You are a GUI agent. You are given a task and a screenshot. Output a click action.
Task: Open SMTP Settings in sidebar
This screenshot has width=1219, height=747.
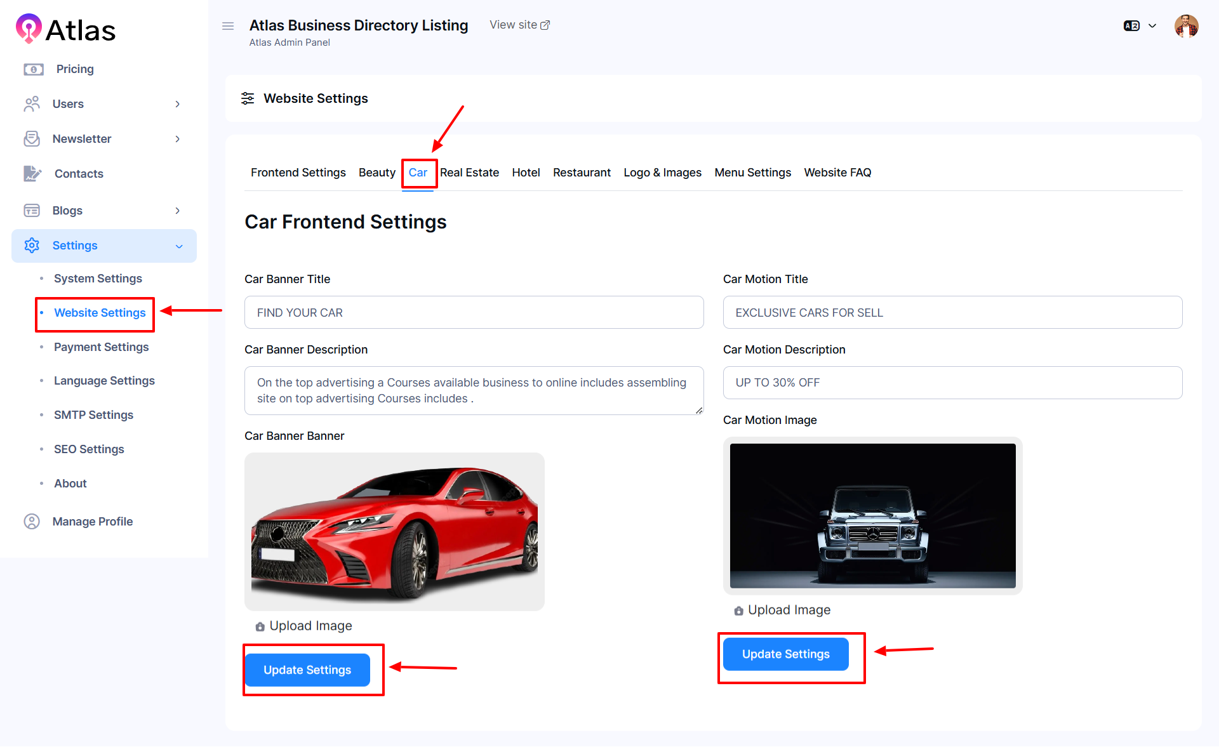point(93,415)
